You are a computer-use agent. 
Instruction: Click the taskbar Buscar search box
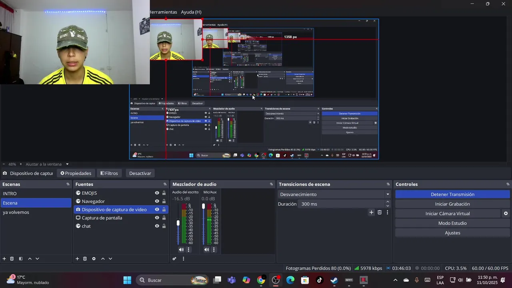pos(172,280)
